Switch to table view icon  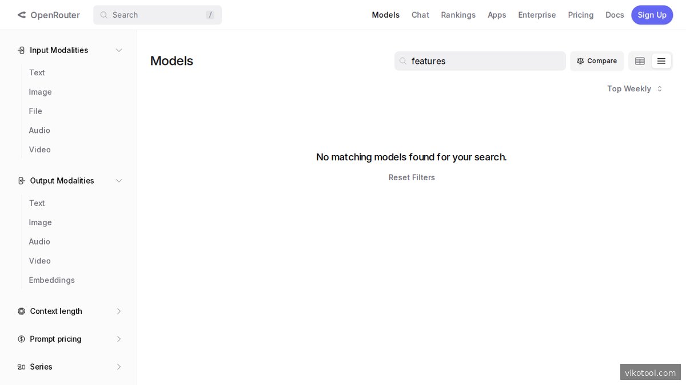click(640, 61)
